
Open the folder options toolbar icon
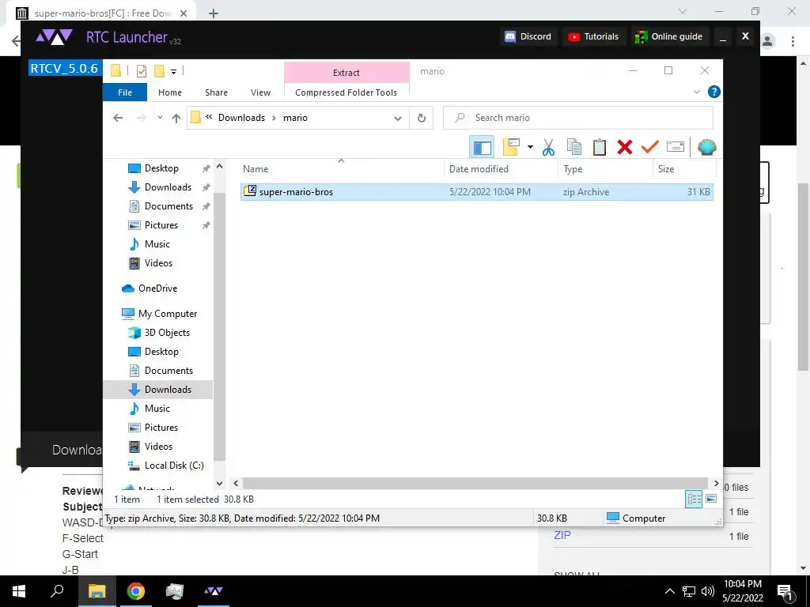tap(511, 148)
